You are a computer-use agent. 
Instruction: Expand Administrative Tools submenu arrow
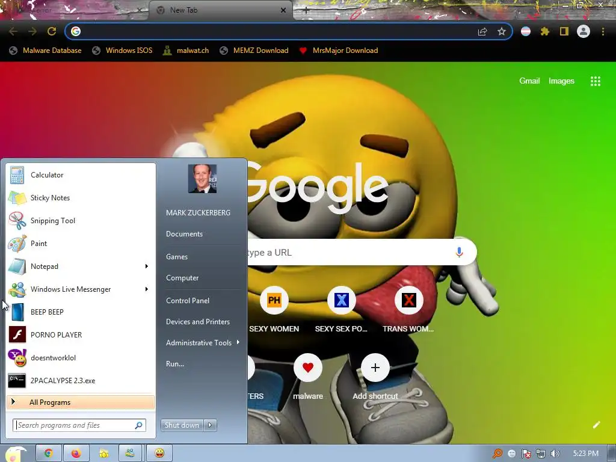tap(238, 342)
